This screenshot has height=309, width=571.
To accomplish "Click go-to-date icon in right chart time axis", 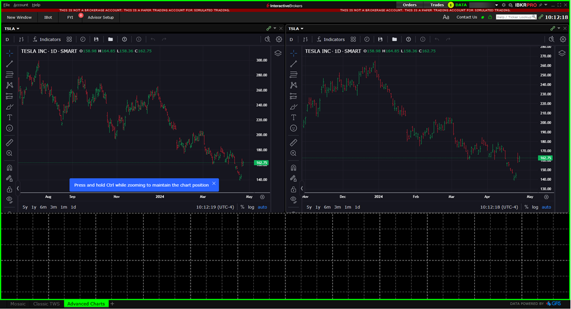I will tap(546, 197).
